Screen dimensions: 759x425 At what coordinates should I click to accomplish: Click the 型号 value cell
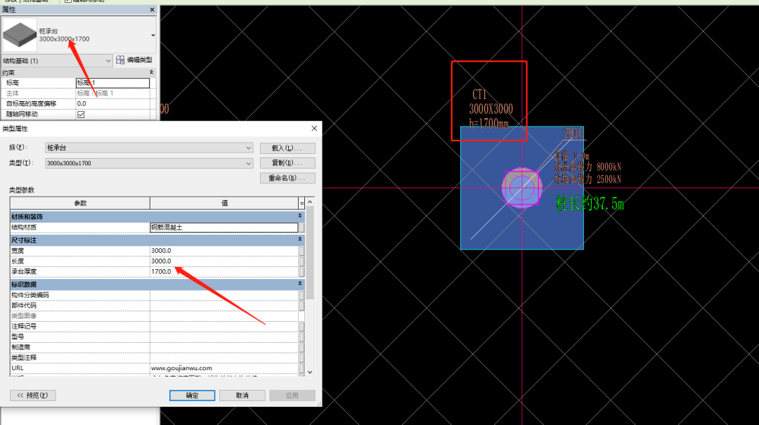tap(224, 336)
